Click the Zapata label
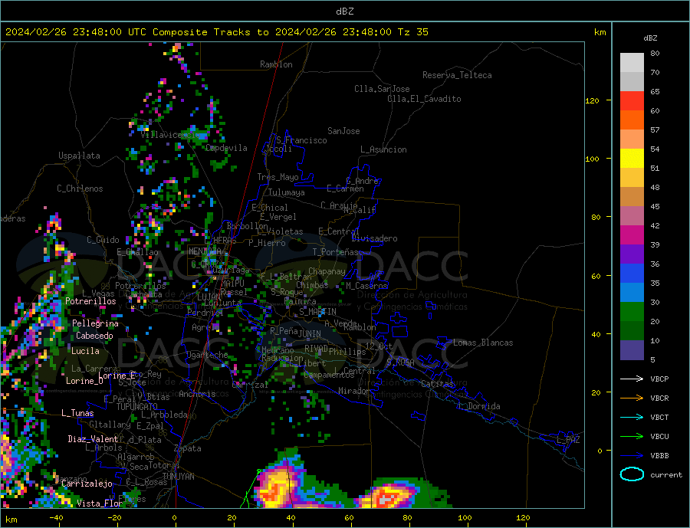 pyautogui.click(x=188, y=448)
